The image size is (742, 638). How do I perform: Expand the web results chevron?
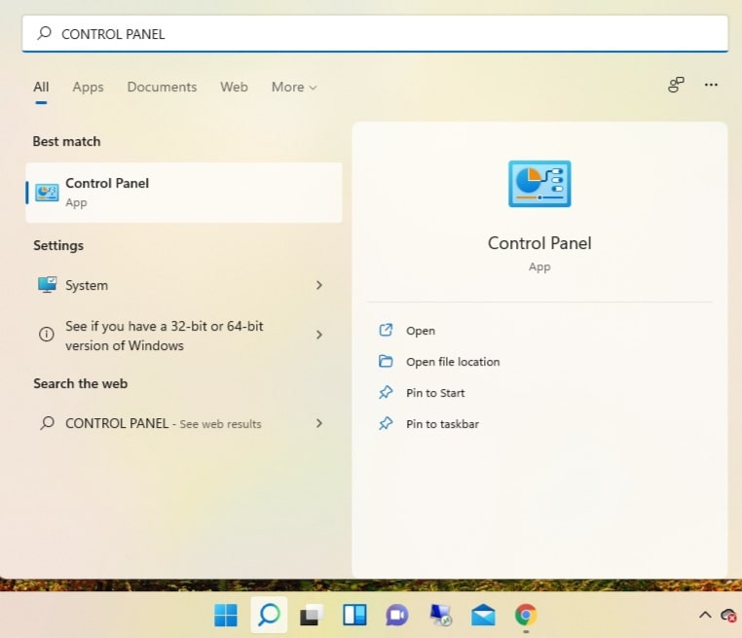click(x=319, y=423)
